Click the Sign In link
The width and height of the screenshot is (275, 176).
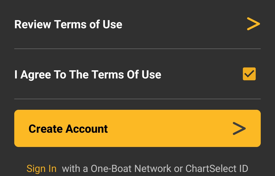[x=42, y=168]
